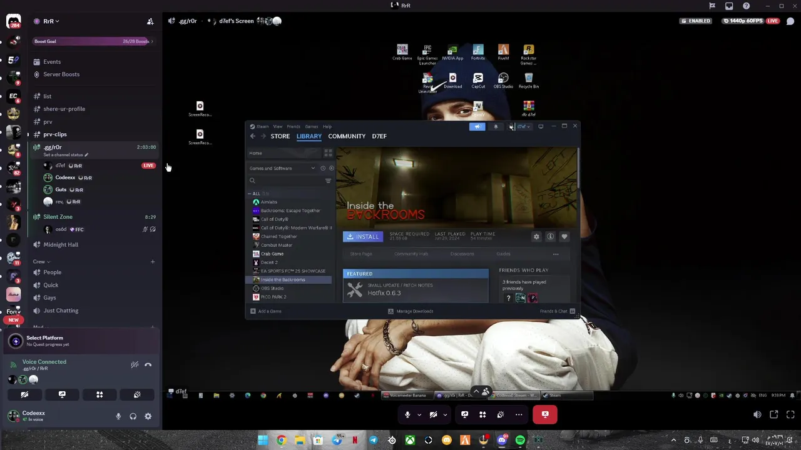
Task: Click Steam library search field
Action: [286, 181]
